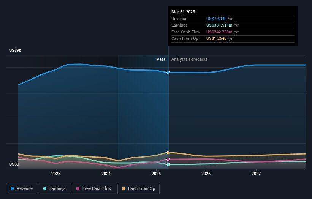This screenshot has height=199, width=312.
Task: Click the Past section label
Action: tap(161, 60)
